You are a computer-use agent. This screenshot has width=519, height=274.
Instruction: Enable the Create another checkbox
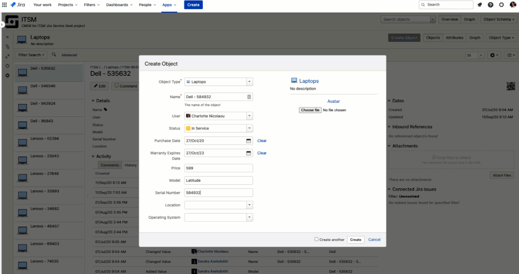coord(317,239)
